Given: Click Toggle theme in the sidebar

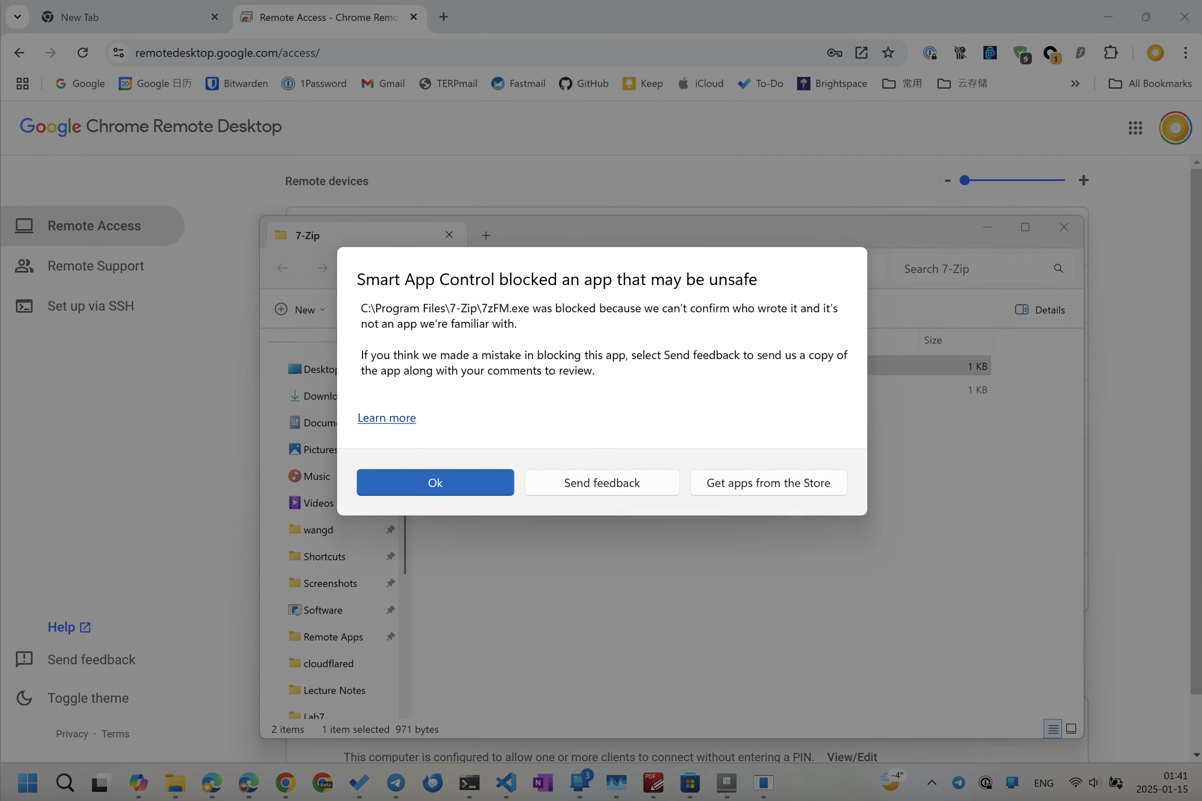Looking at the screenshot, I should coord(88,698).
